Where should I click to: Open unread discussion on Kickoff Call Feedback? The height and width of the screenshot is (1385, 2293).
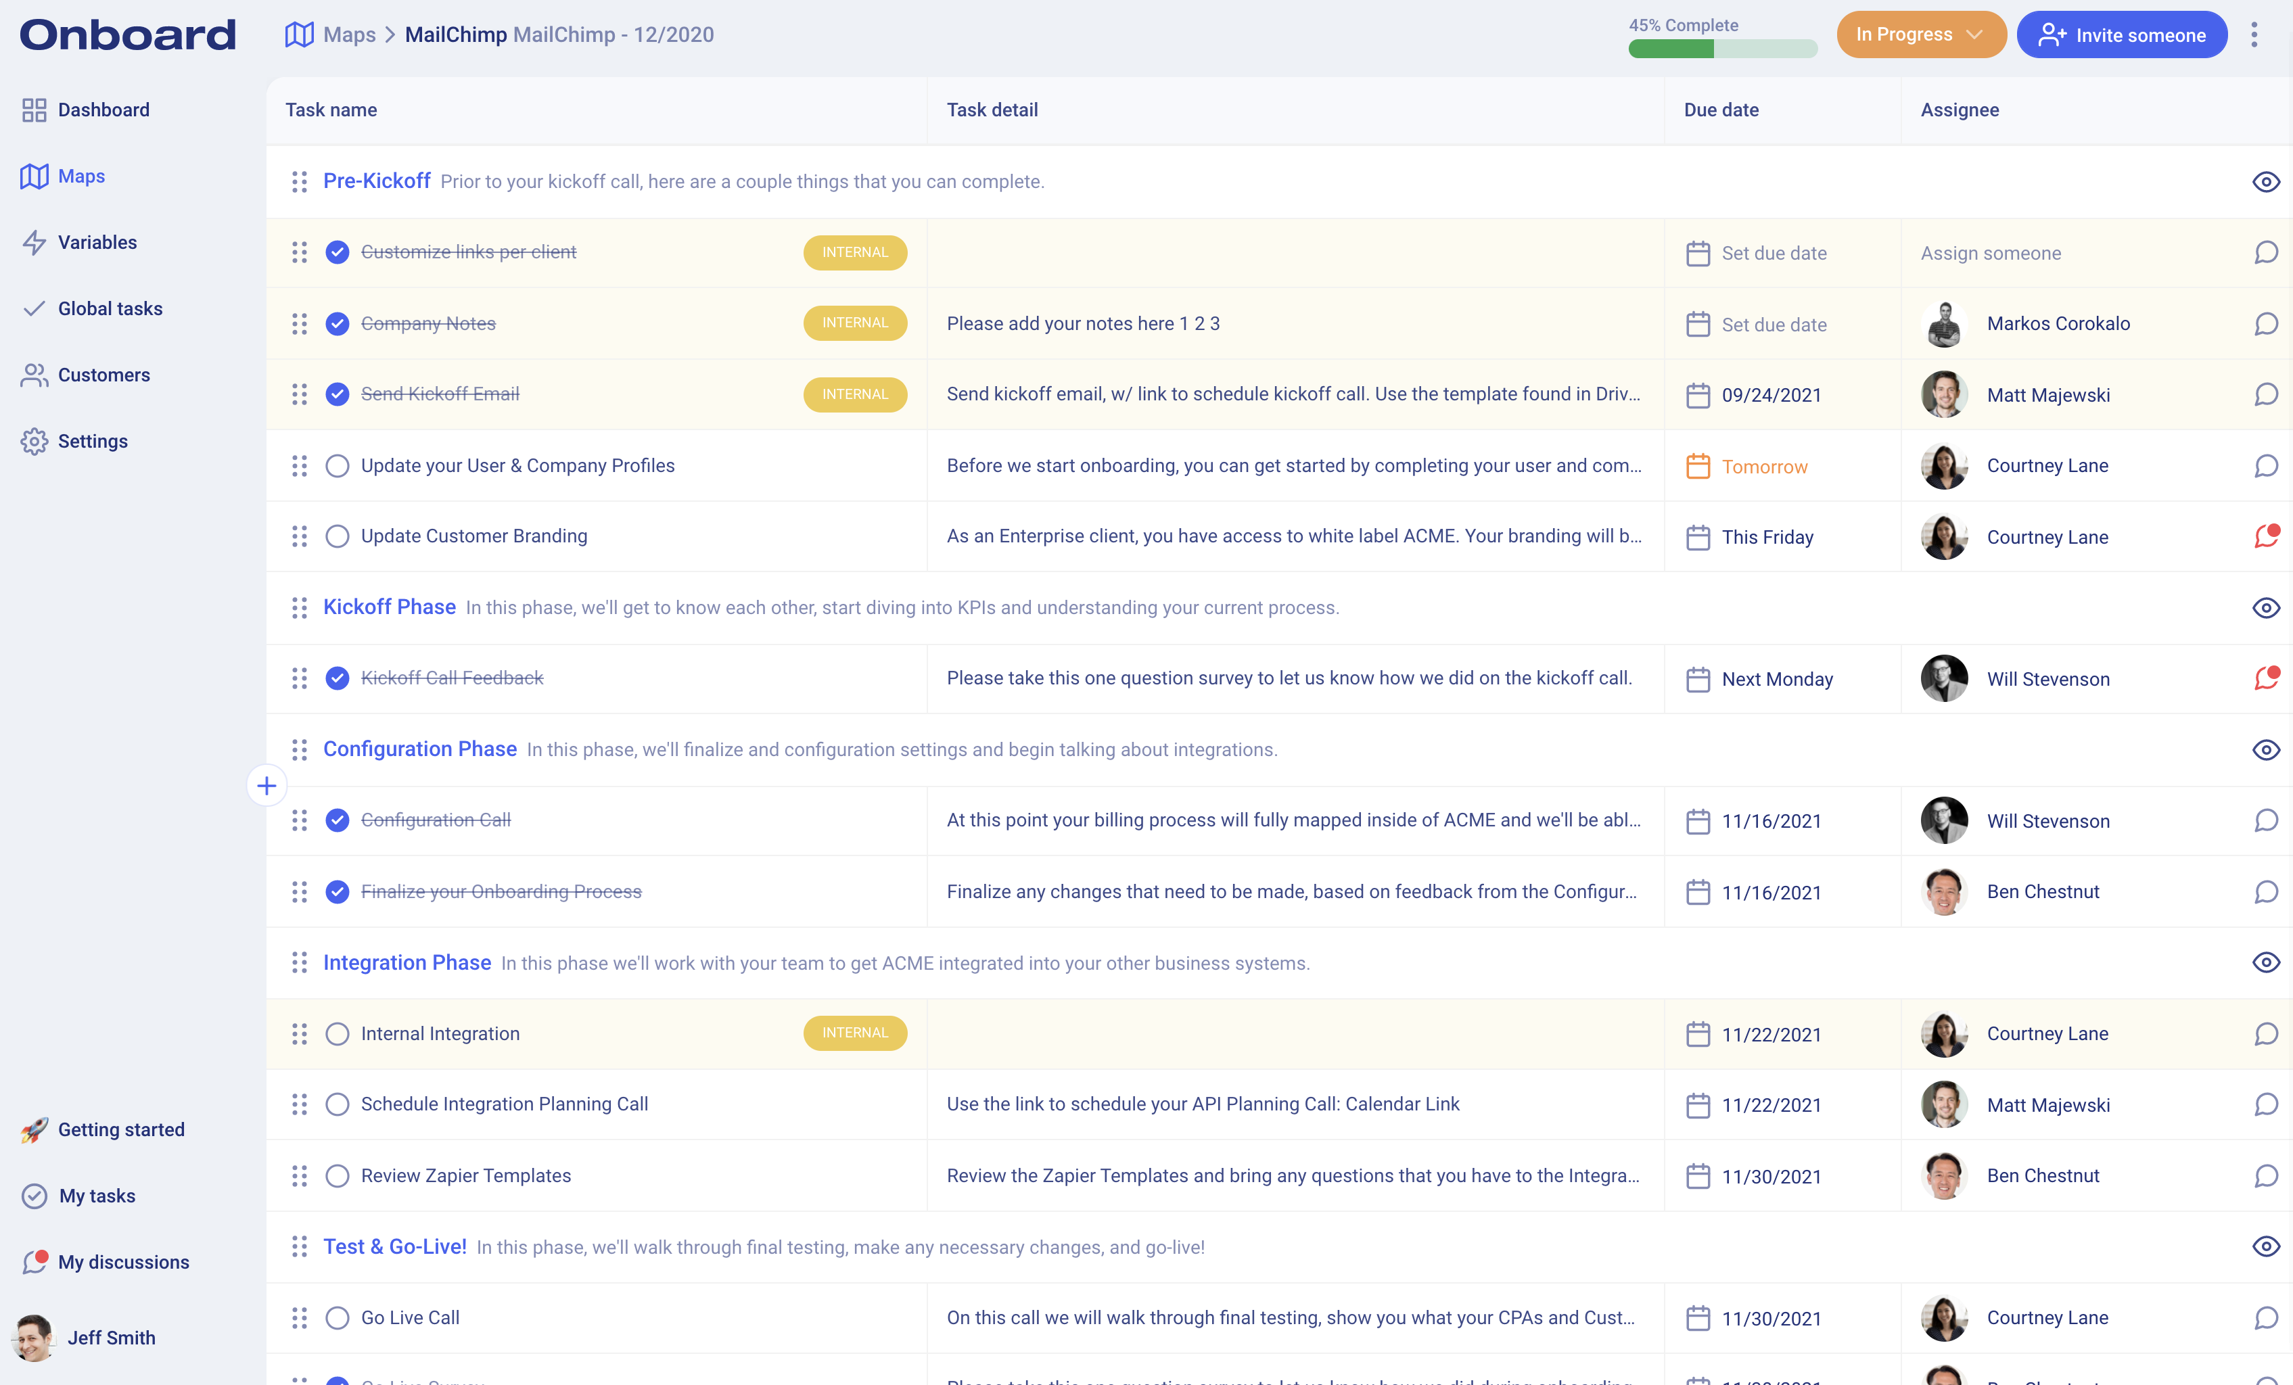[2265, 678]
